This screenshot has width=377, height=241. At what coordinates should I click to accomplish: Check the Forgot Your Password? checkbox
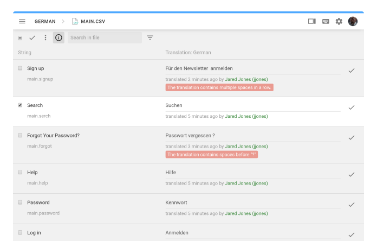20,135
